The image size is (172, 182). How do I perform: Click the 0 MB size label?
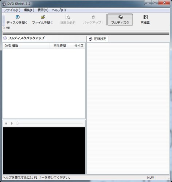pos(7,28)
